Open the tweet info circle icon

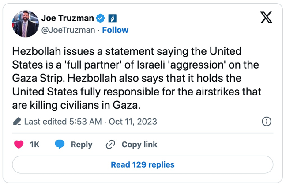[267, 121]
